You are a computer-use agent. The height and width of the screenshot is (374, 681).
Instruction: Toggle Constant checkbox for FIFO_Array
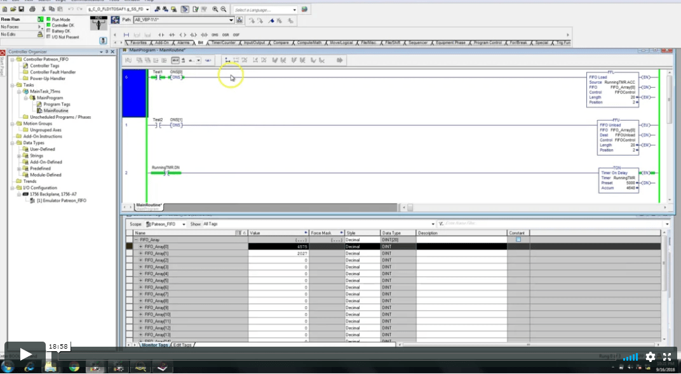[518, 239]
